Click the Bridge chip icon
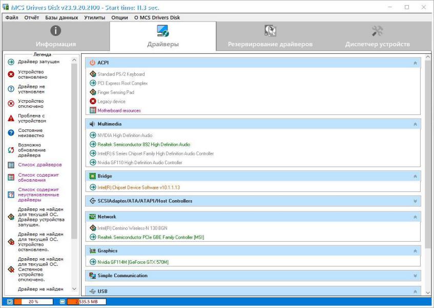The width and height of the screenshot is (434, 308). click(x=92, y=176)
